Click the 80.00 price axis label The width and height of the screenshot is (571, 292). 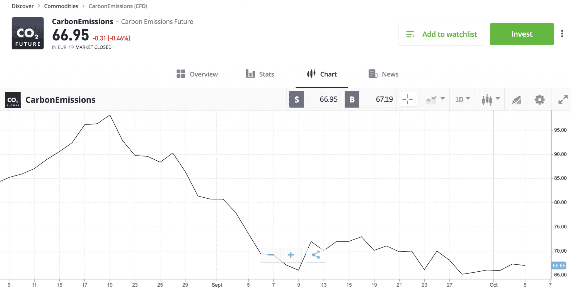560,202
